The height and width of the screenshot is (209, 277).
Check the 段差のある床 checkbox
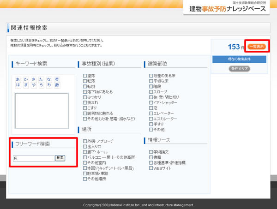[151, 76]
